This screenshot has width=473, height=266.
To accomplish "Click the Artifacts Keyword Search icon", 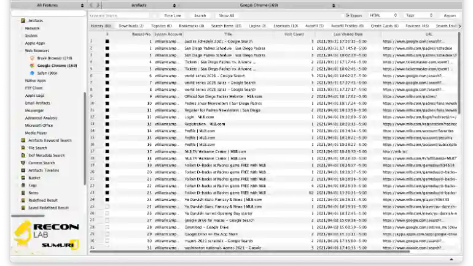I will (x=23, y=140).
